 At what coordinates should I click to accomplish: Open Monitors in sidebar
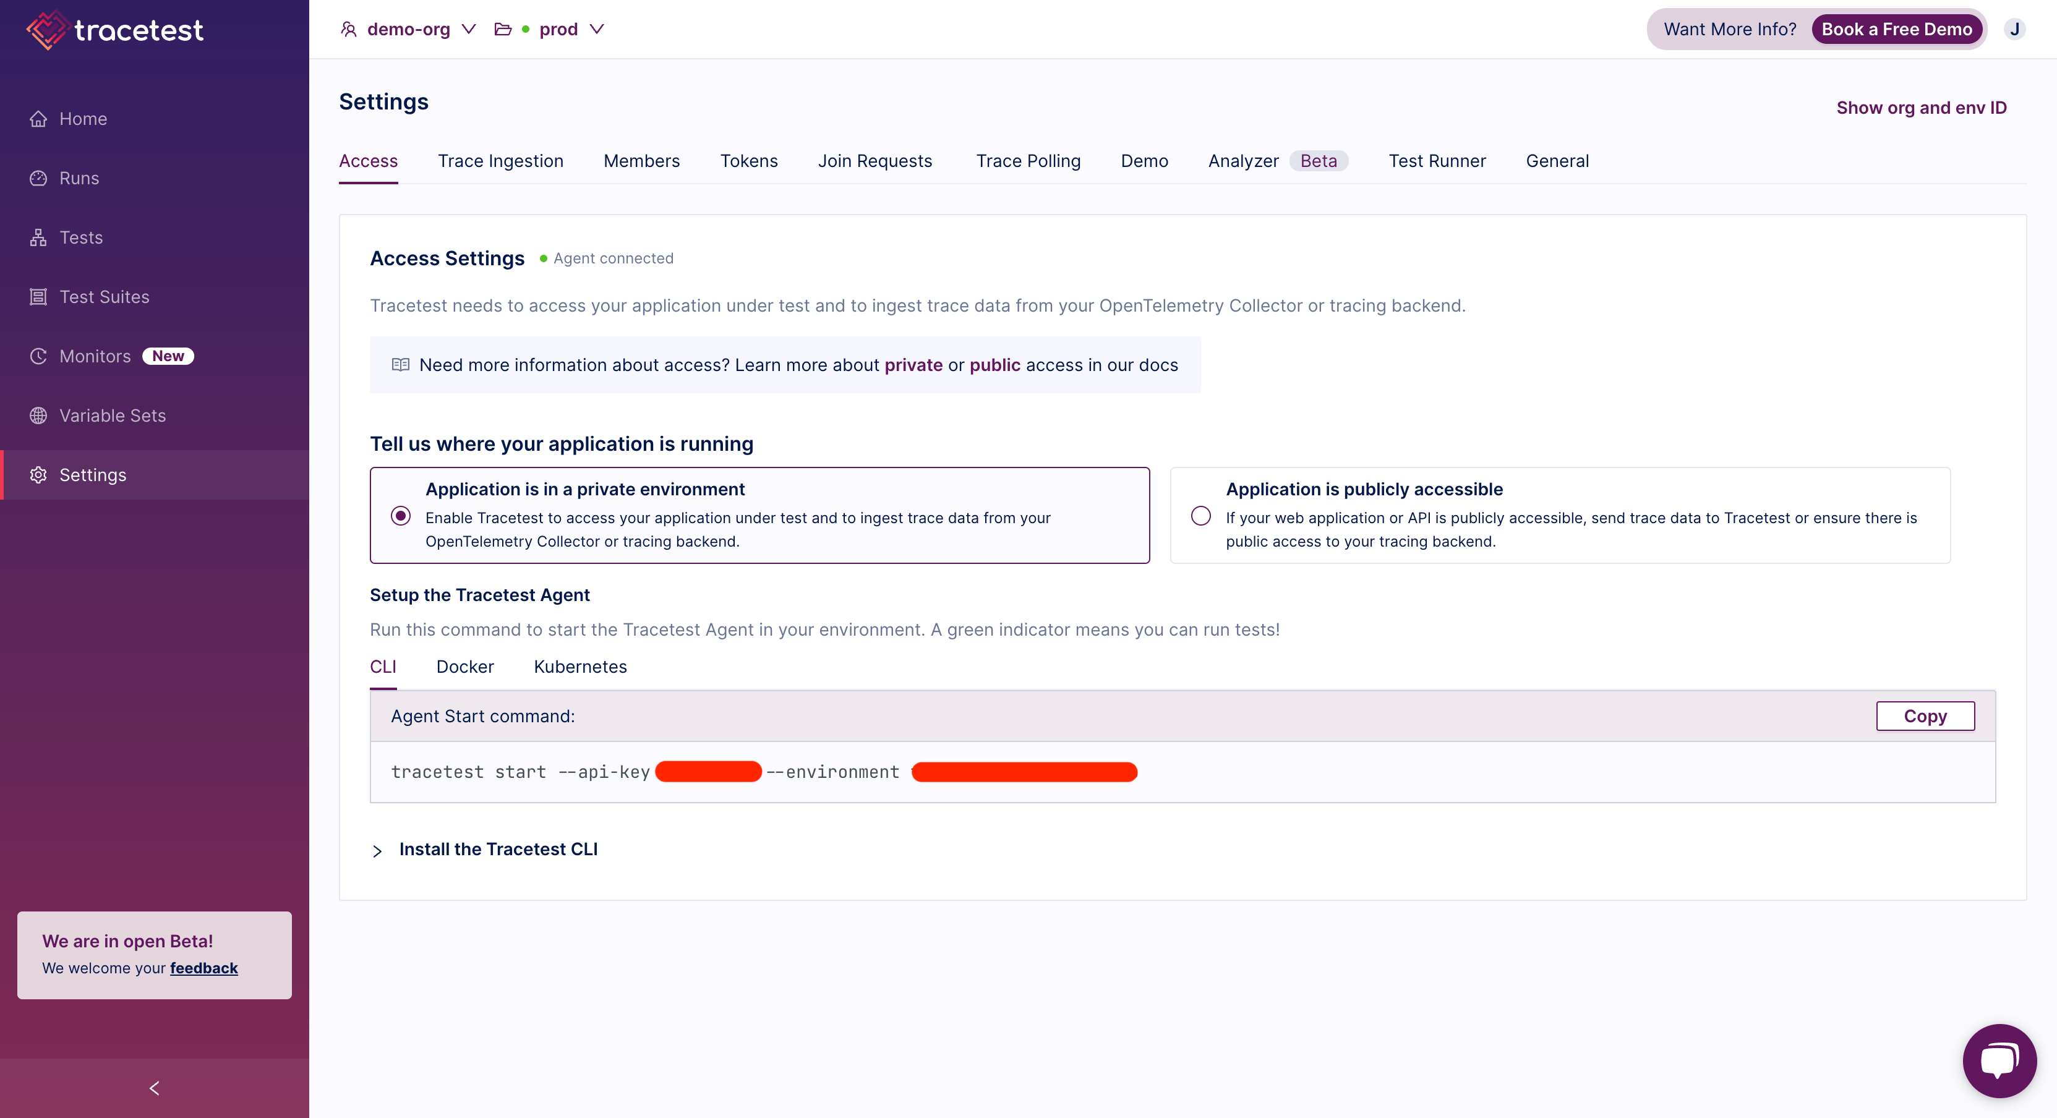coord(154,356)
